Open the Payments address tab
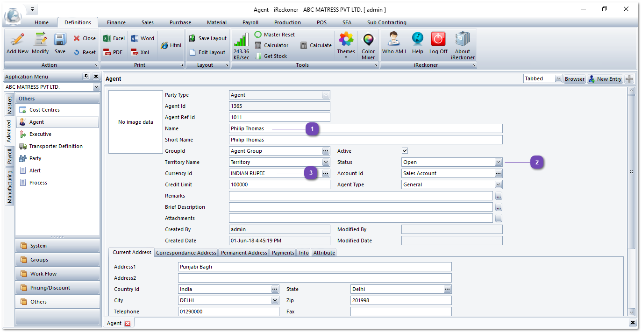The height and width of the screenshot is (333, 642). tap(283, 253)
